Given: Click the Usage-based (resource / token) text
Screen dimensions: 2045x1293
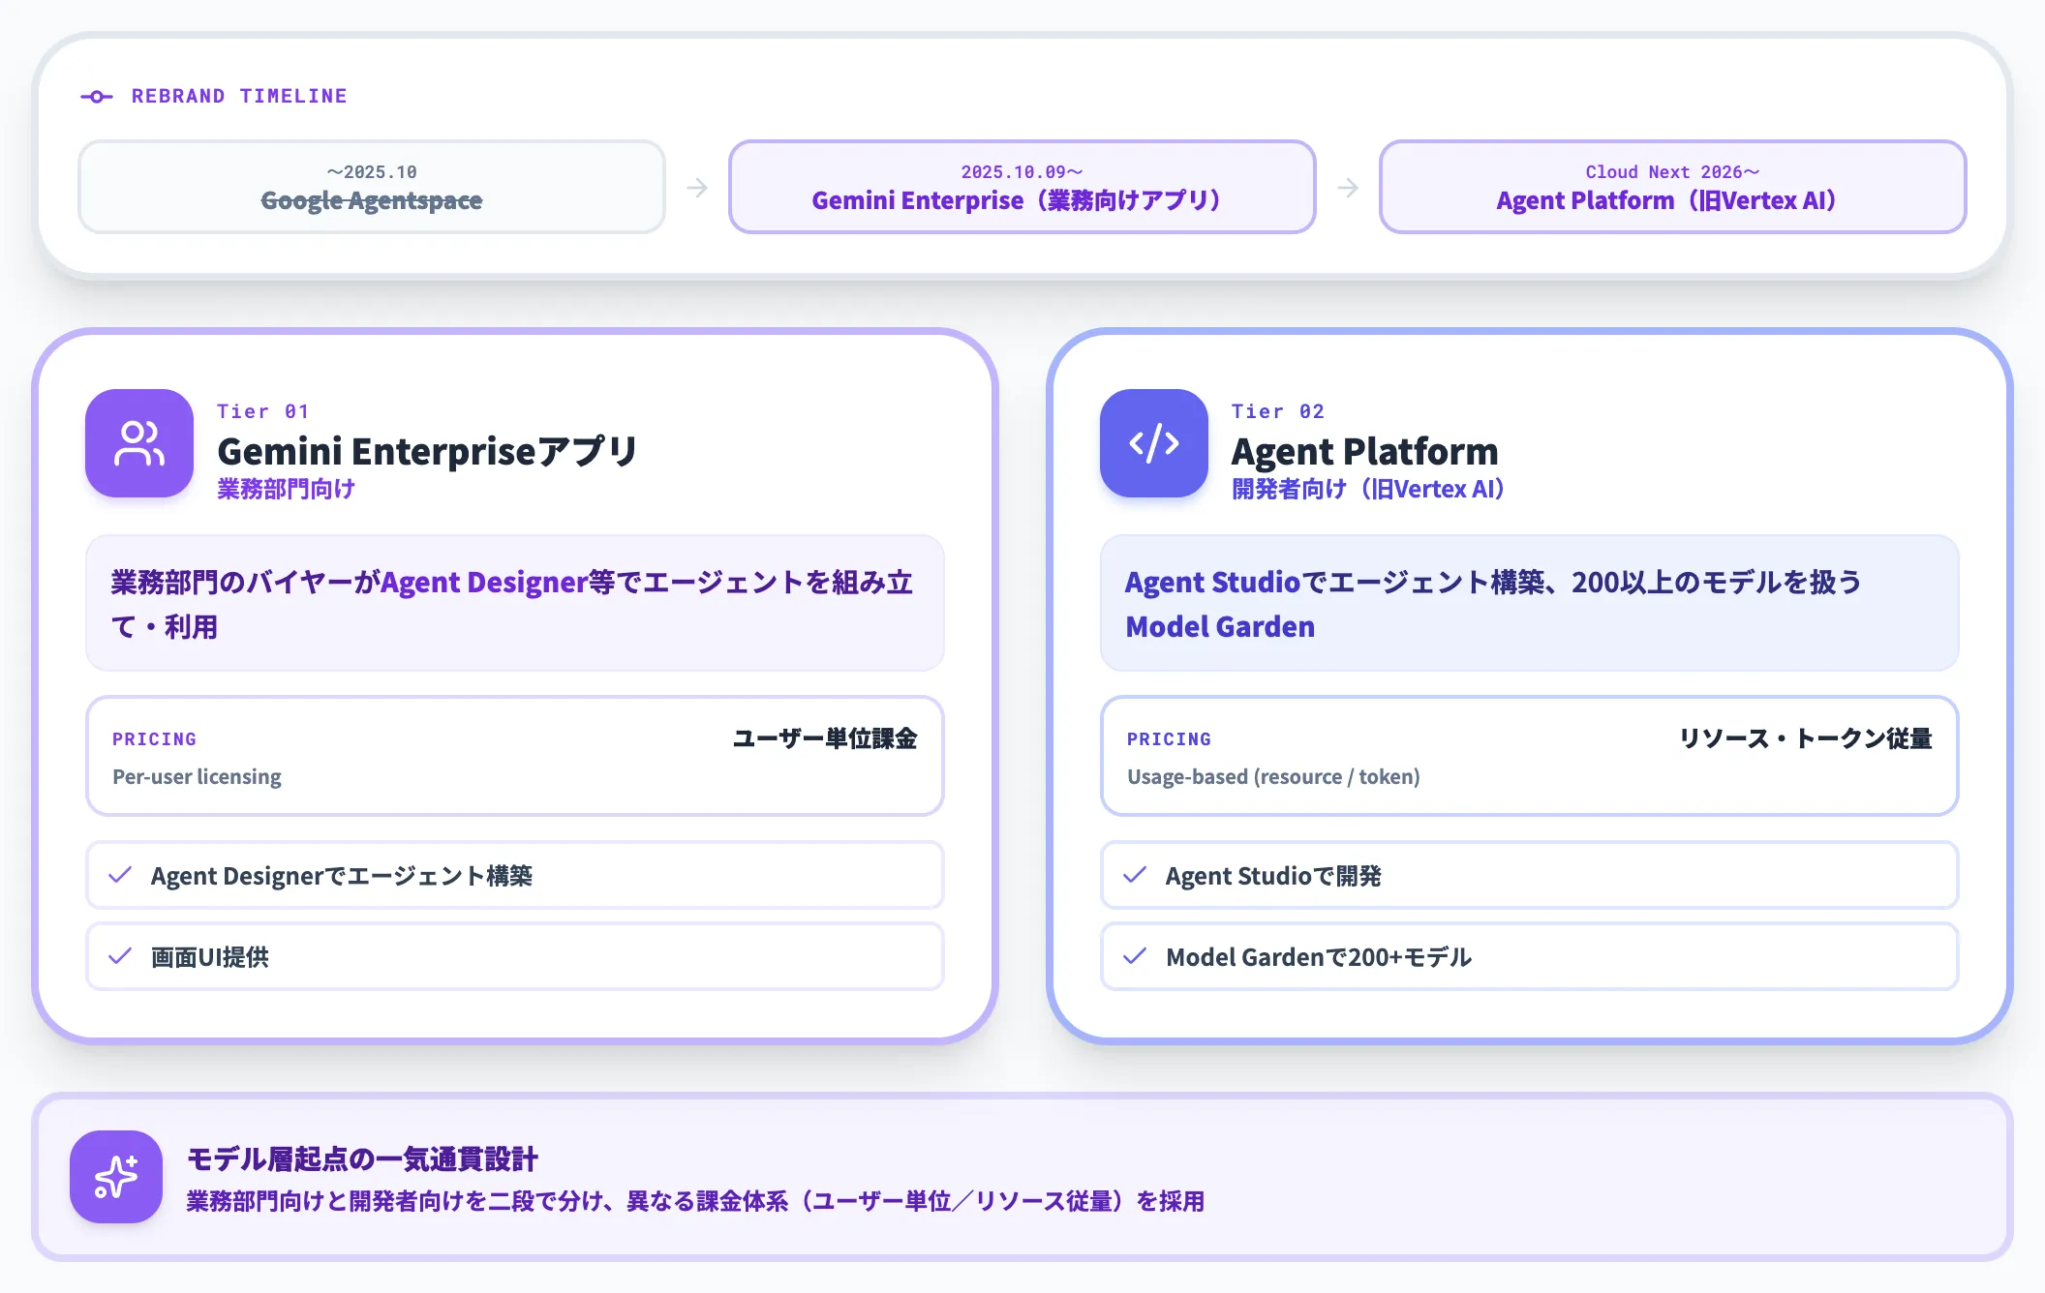Looking at the screenshot, I should (x=1273, y=777).
